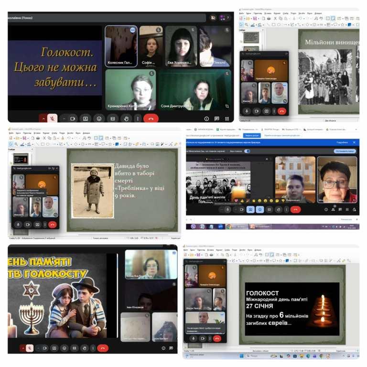Open three-dot options on the Колесник Гал... tile
367x367 pixels.
pos(132,30)
